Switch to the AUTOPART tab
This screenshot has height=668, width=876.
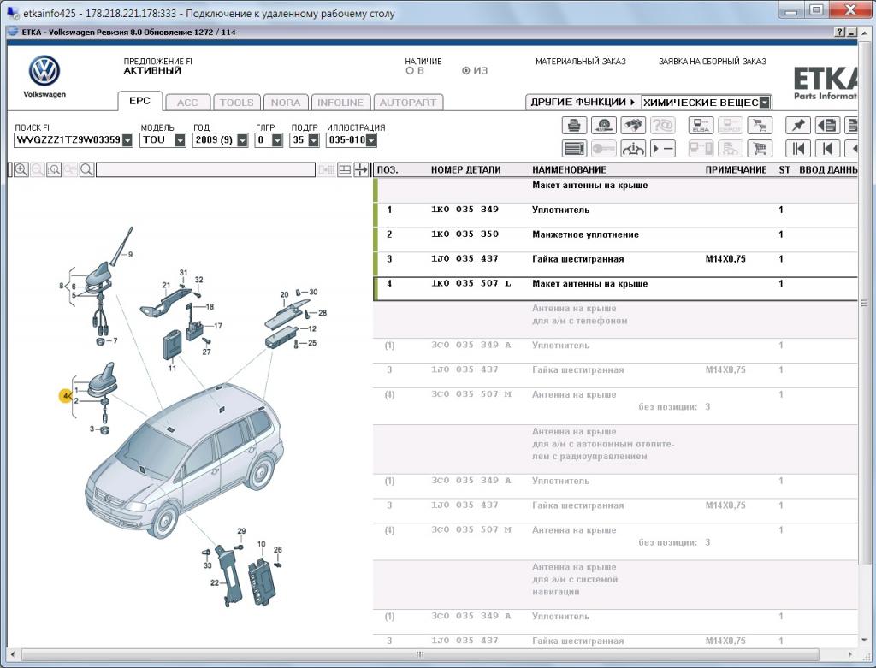pos(408,103)
